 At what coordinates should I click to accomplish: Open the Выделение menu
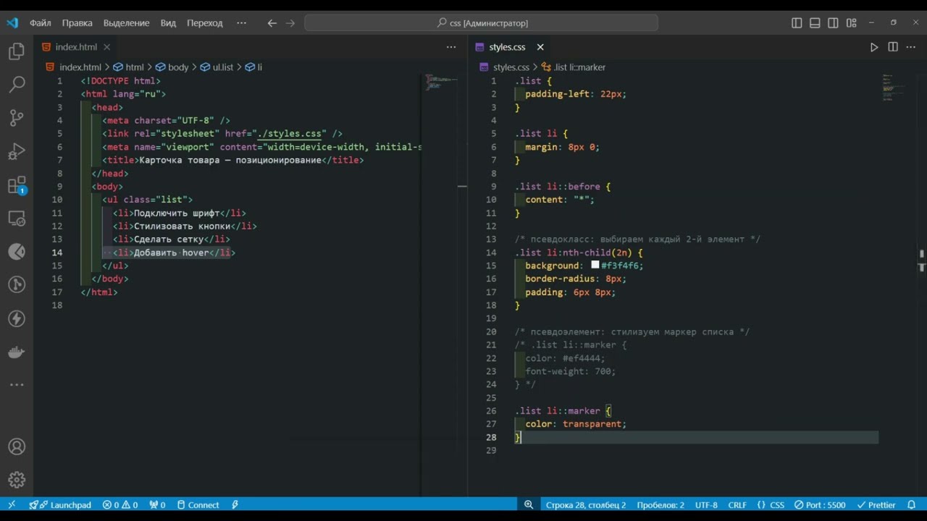pos(126,23)
